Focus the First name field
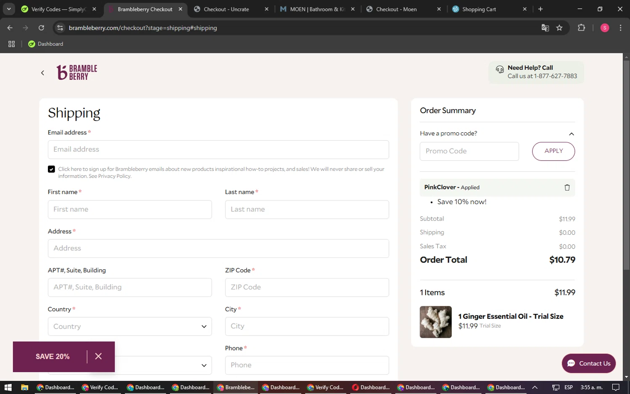Image resolution: width=630 pixels, height=394 pixels. (130, 209)
